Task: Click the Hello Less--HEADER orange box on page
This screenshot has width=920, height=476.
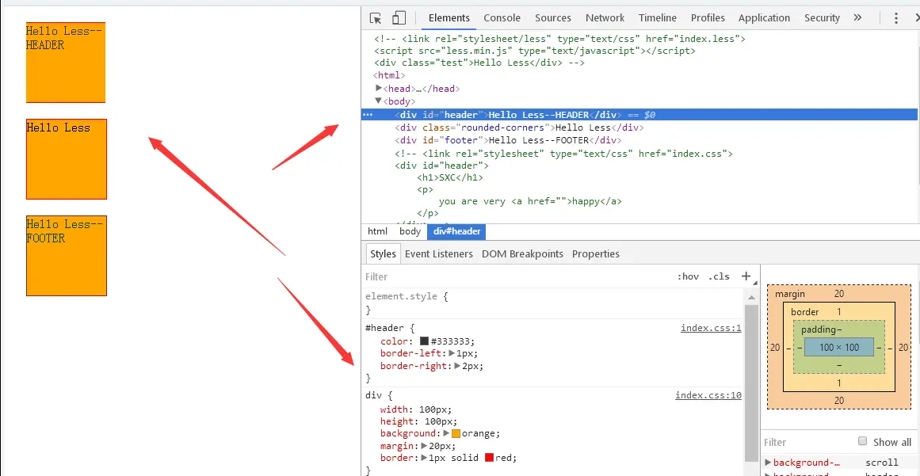Action: click(x=66, y=63)
